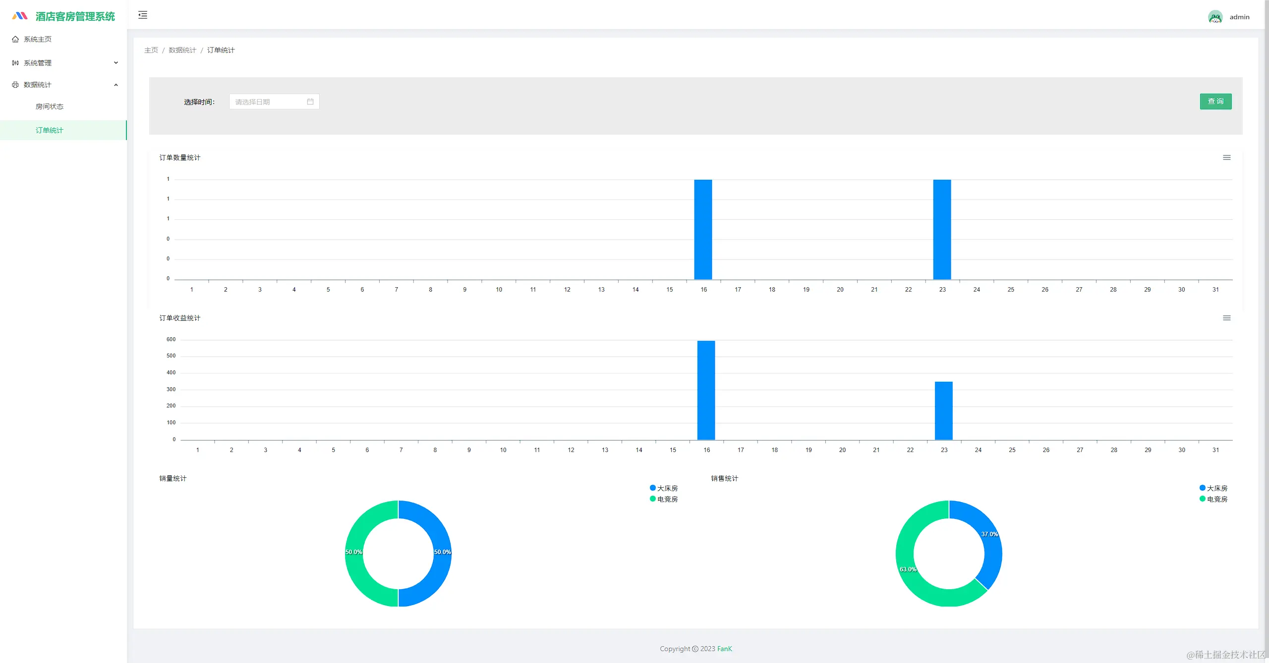Image resolution: width=1269 pixels, height=663 pixels.
Task: Click the calendar icon in date field
Action: point(310,102)
